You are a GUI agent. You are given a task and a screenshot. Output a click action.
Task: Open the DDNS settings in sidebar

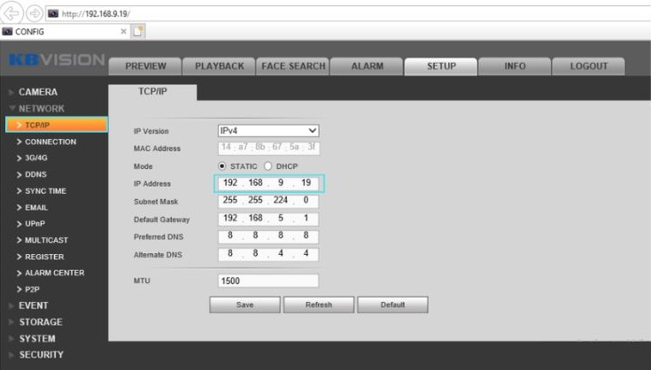(35, 174)
